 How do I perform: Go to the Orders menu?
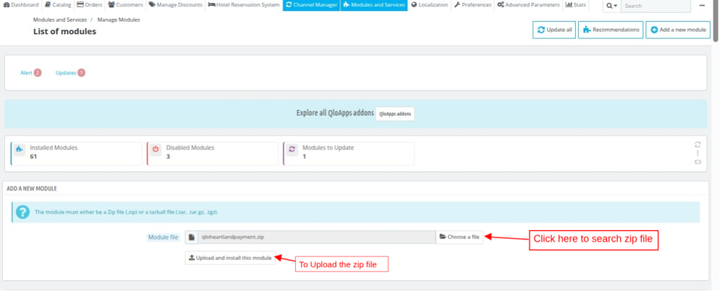click(89, 5)
